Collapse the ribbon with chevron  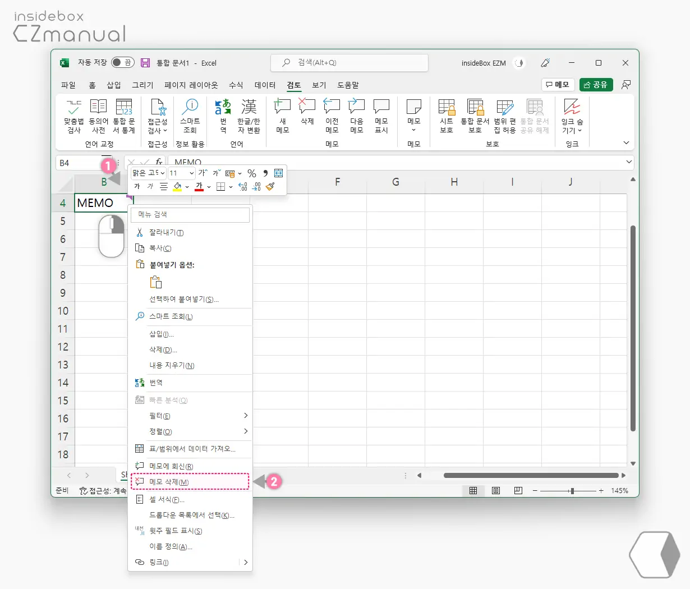click(x=626, y=143)
